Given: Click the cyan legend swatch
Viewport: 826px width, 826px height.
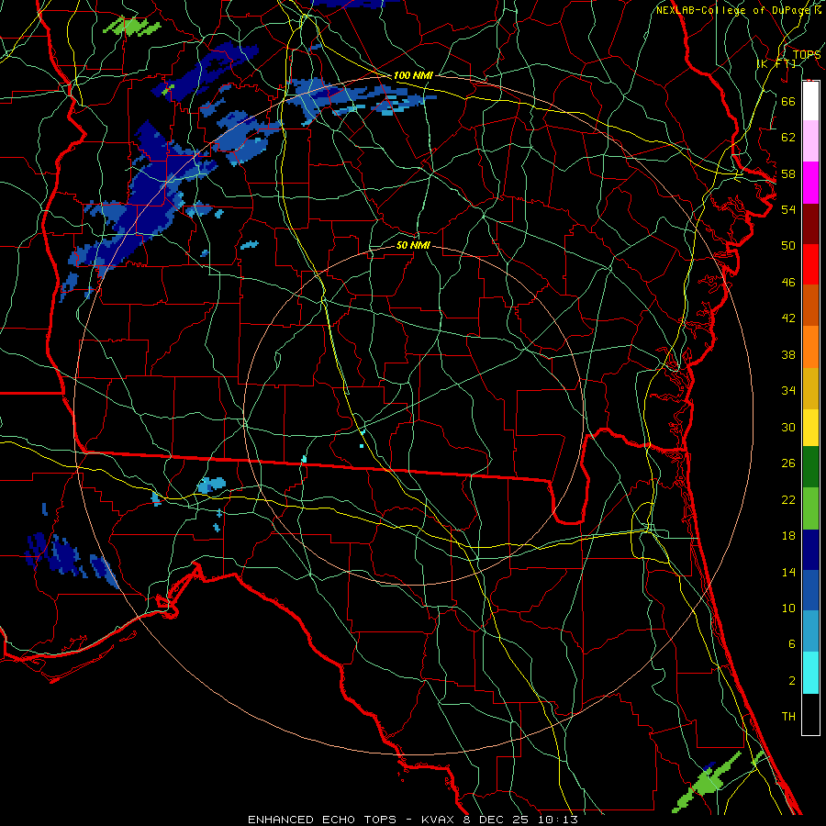Looking at the screenshot, I should [810, 673].
